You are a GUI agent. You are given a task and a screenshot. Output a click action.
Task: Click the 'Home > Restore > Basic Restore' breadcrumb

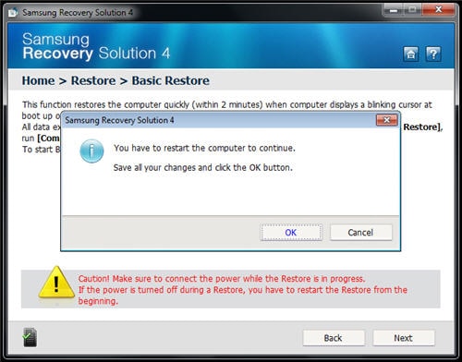point(115,80)
